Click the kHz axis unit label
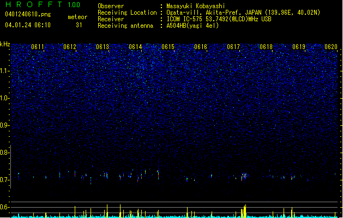343x218 pixels. (x=5, y=44)
